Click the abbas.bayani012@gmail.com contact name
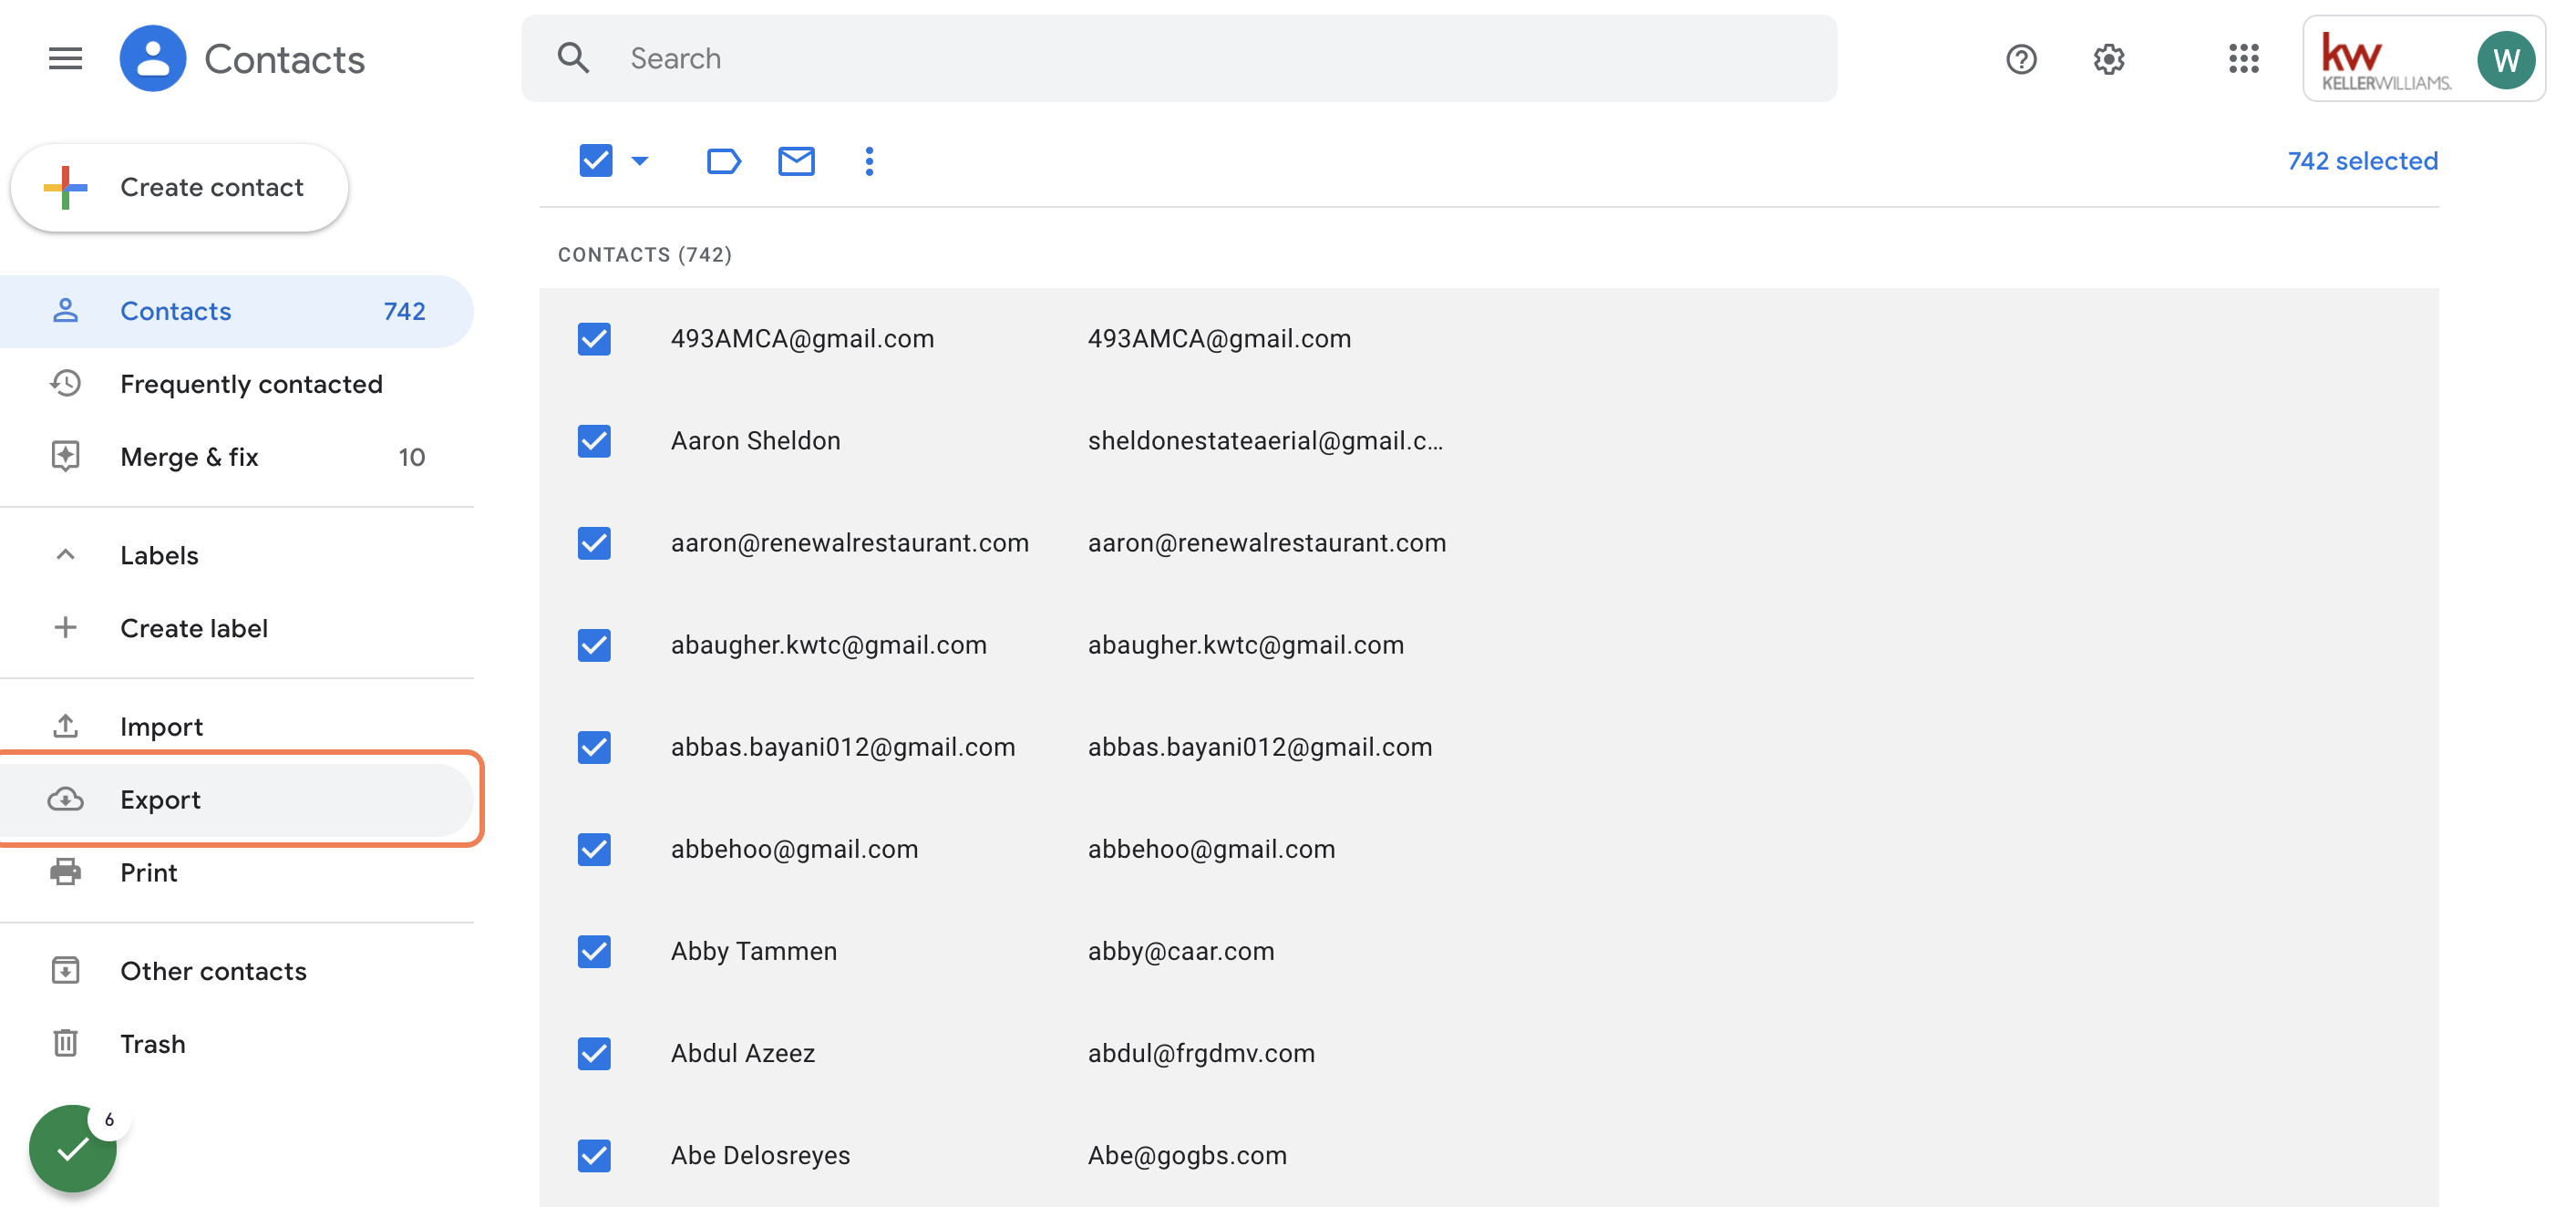 pos(842,747)
